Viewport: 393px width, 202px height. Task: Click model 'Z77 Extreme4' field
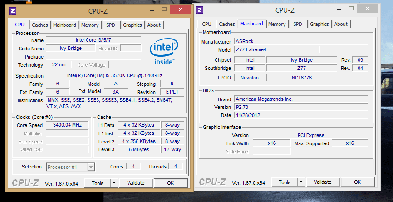[277, 49]
